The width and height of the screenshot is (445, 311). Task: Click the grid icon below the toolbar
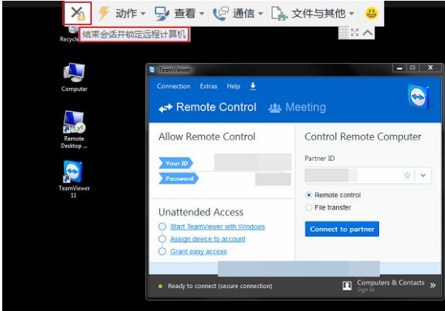(344, 33)
